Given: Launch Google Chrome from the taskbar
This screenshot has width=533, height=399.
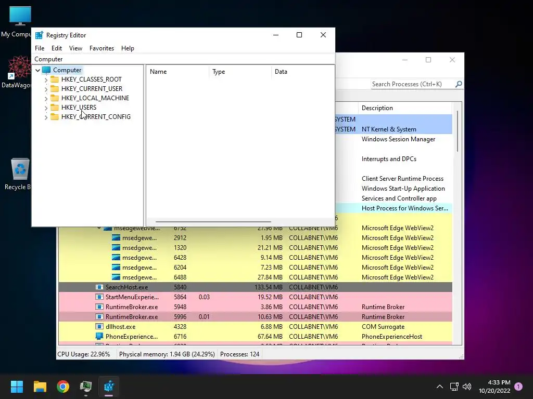Looking at the screenshot, I should [x=63, y=387].
